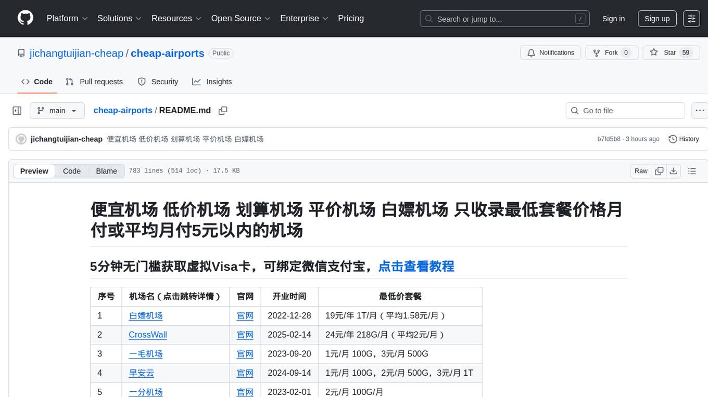Expand the Solutions menu
Screen dimensions: 708x397
pos(119,18)
